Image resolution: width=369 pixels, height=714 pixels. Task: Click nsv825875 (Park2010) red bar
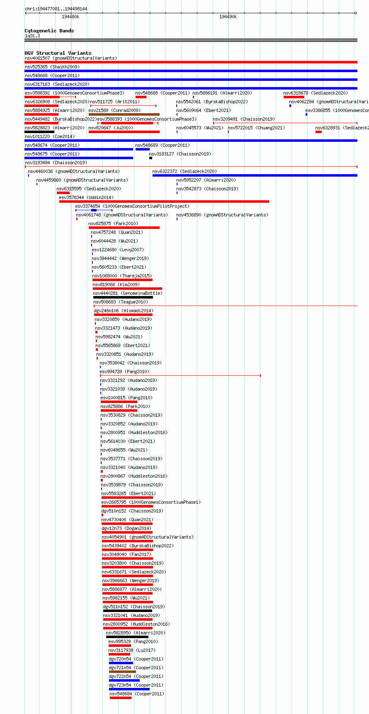coord(124,228)
